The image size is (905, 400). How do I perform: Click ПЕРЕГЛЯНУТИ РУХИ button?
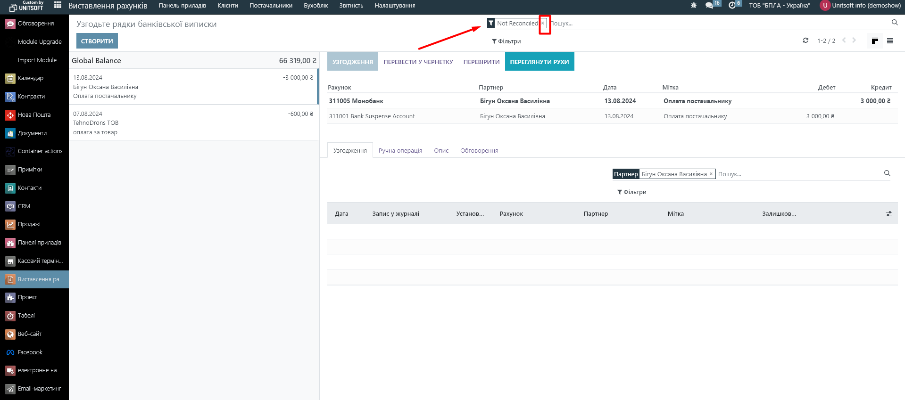[x=539, y=62]
